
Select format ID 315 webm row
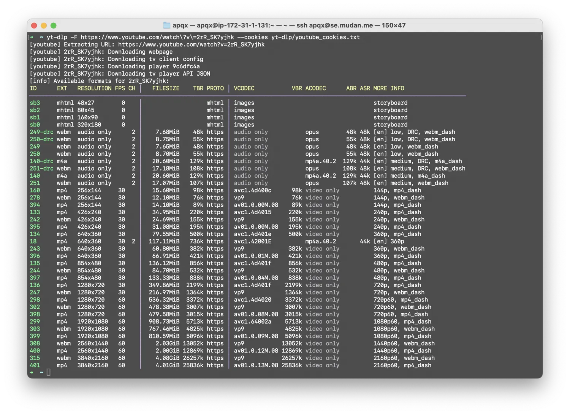[35, 358]
